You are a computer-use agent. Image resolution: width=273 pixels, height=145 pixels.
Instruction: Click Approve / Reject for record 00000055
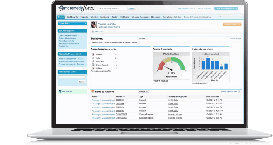[x=108, y=104]
